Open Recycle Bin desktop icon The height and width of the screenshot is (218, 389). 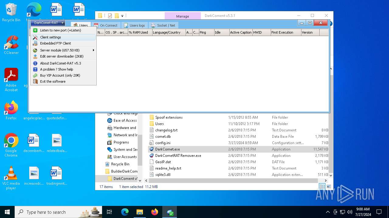[11, 12]
